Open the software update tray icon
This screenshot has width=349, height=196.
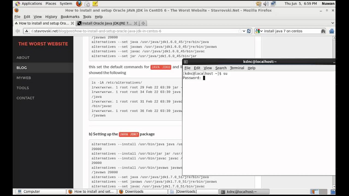(259, 4)
